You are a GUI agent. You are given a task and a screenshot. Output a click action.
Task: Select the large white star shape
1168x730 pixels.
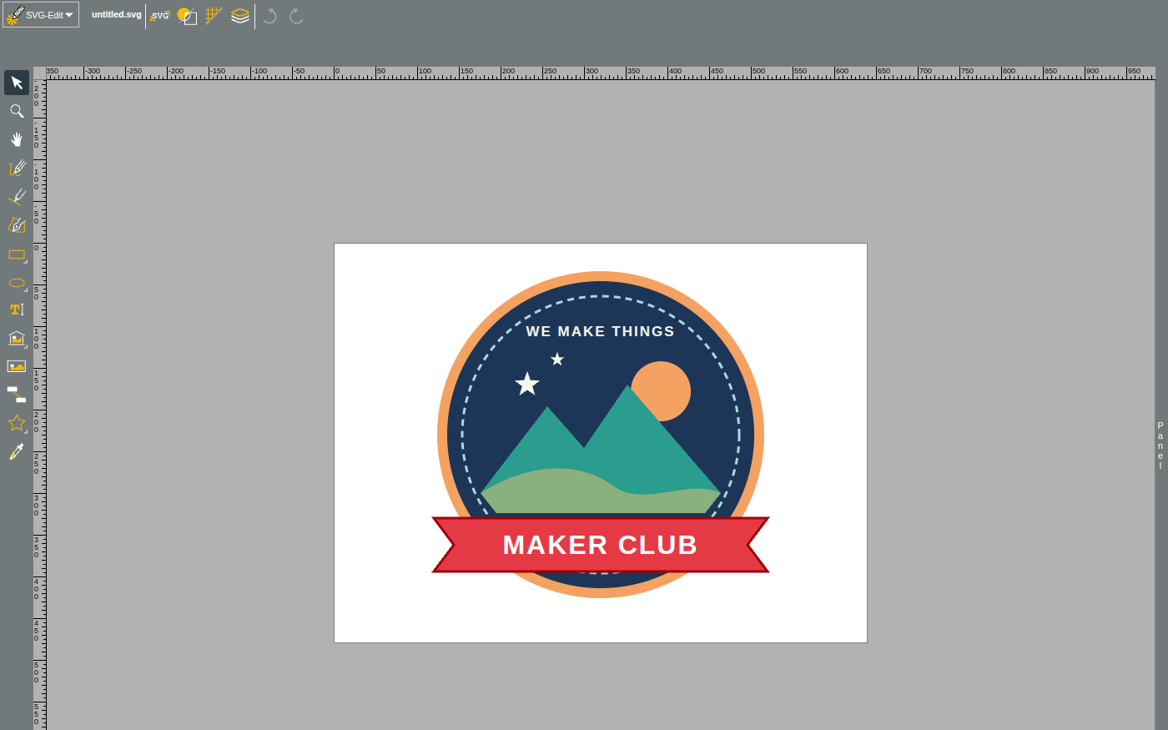527,384
